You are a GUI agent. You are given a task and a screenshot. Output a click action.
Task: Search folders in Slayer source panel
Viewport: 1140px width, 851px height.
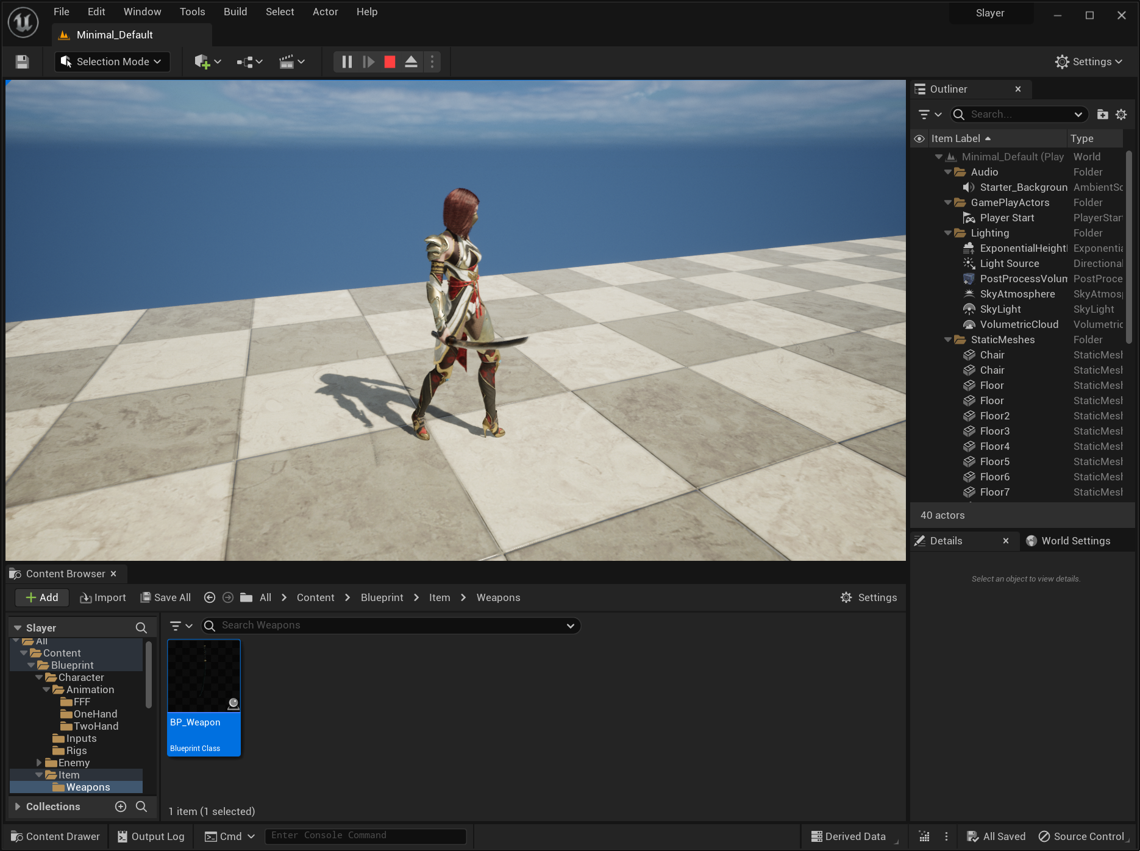(141, 628)
